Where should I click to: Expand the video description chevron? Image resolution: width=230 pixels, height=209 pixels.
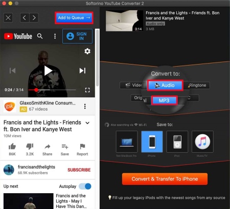tap(87, 123)
